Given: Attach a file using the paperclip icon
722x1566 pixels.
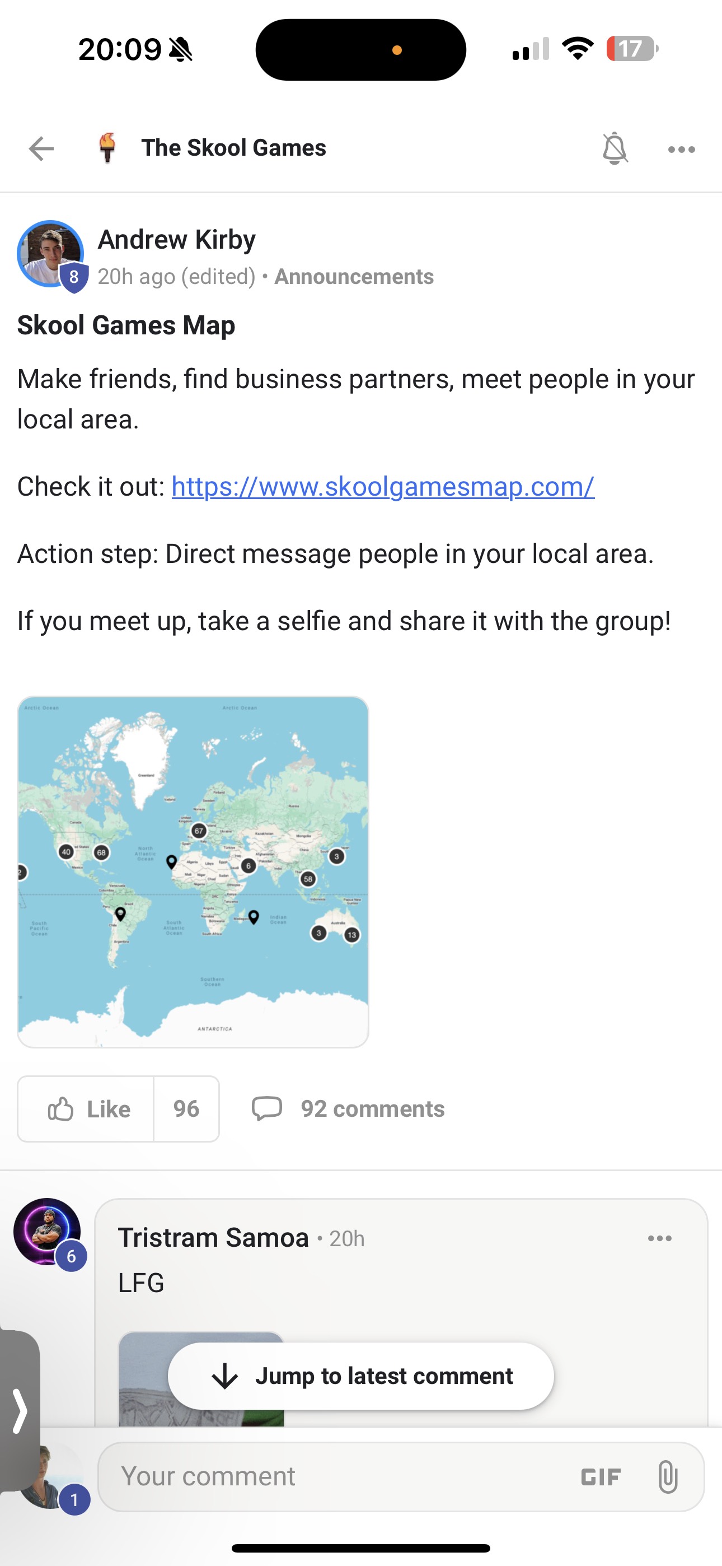Looking at the screenshot, I should click(671, 1476).
